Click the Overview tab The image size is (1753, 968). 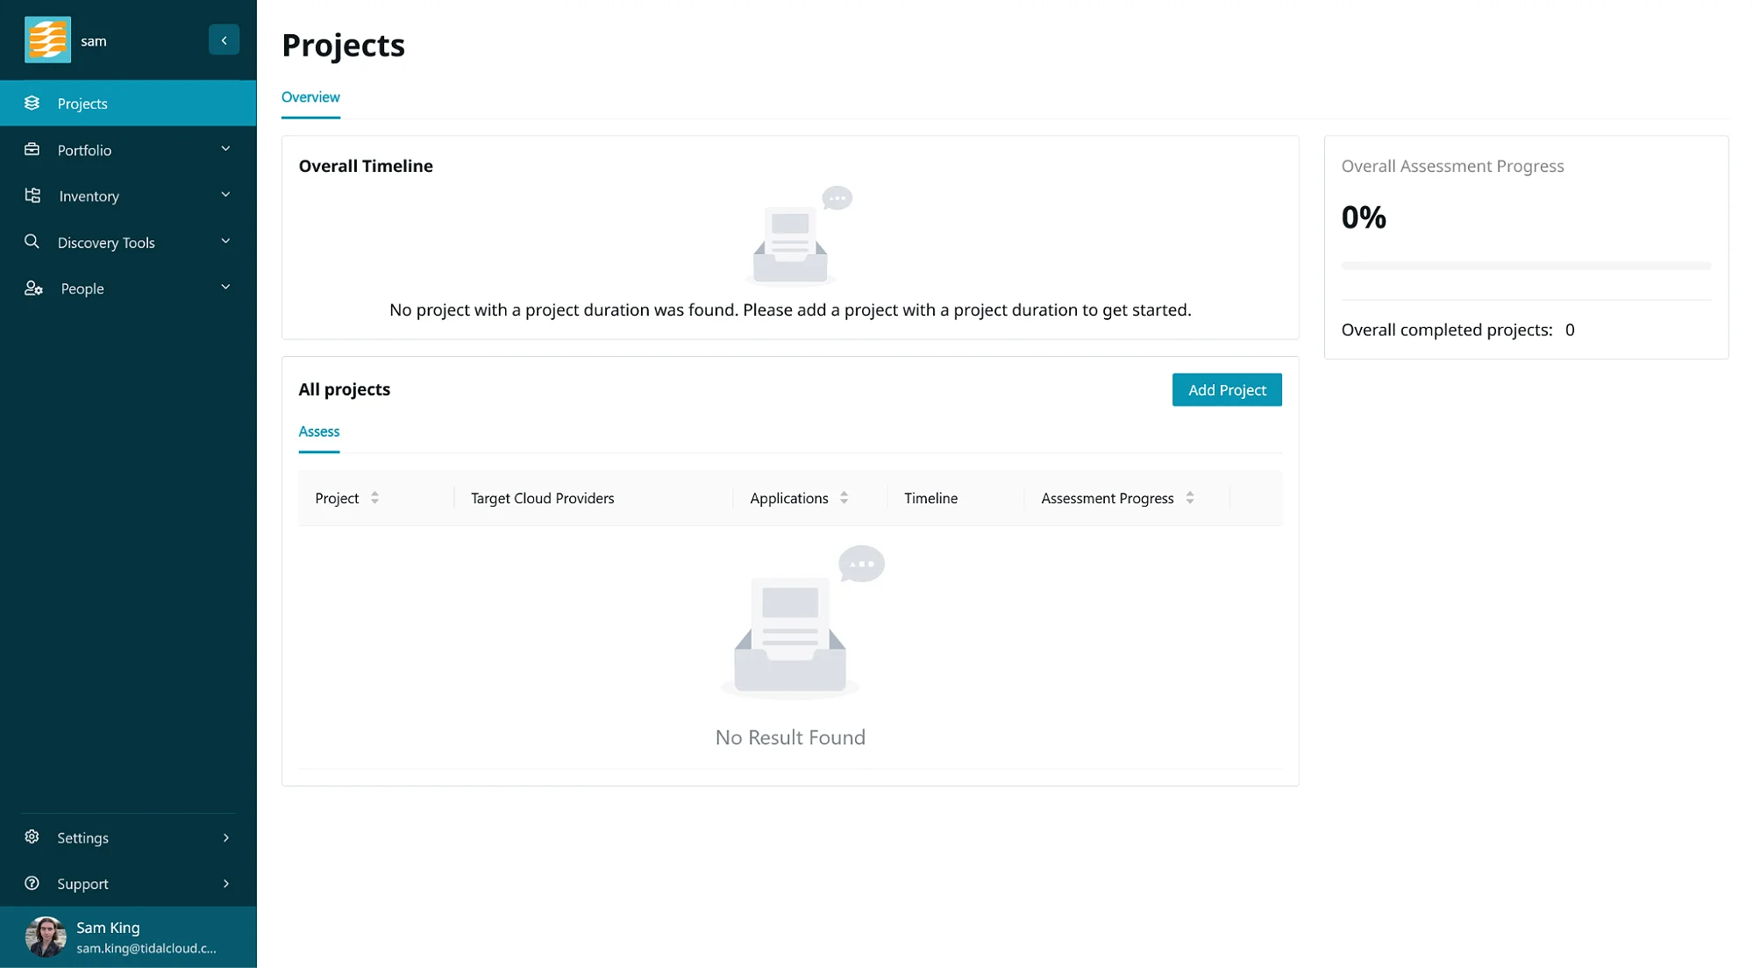[310, 96]
